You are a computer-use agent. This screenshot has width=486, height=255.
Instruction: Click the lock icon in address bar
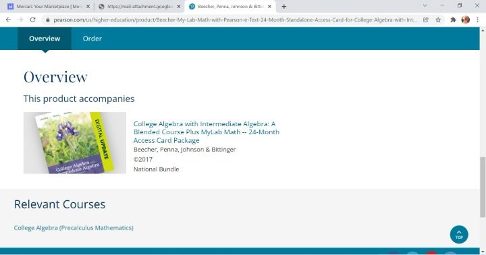[x=47, y=20]
